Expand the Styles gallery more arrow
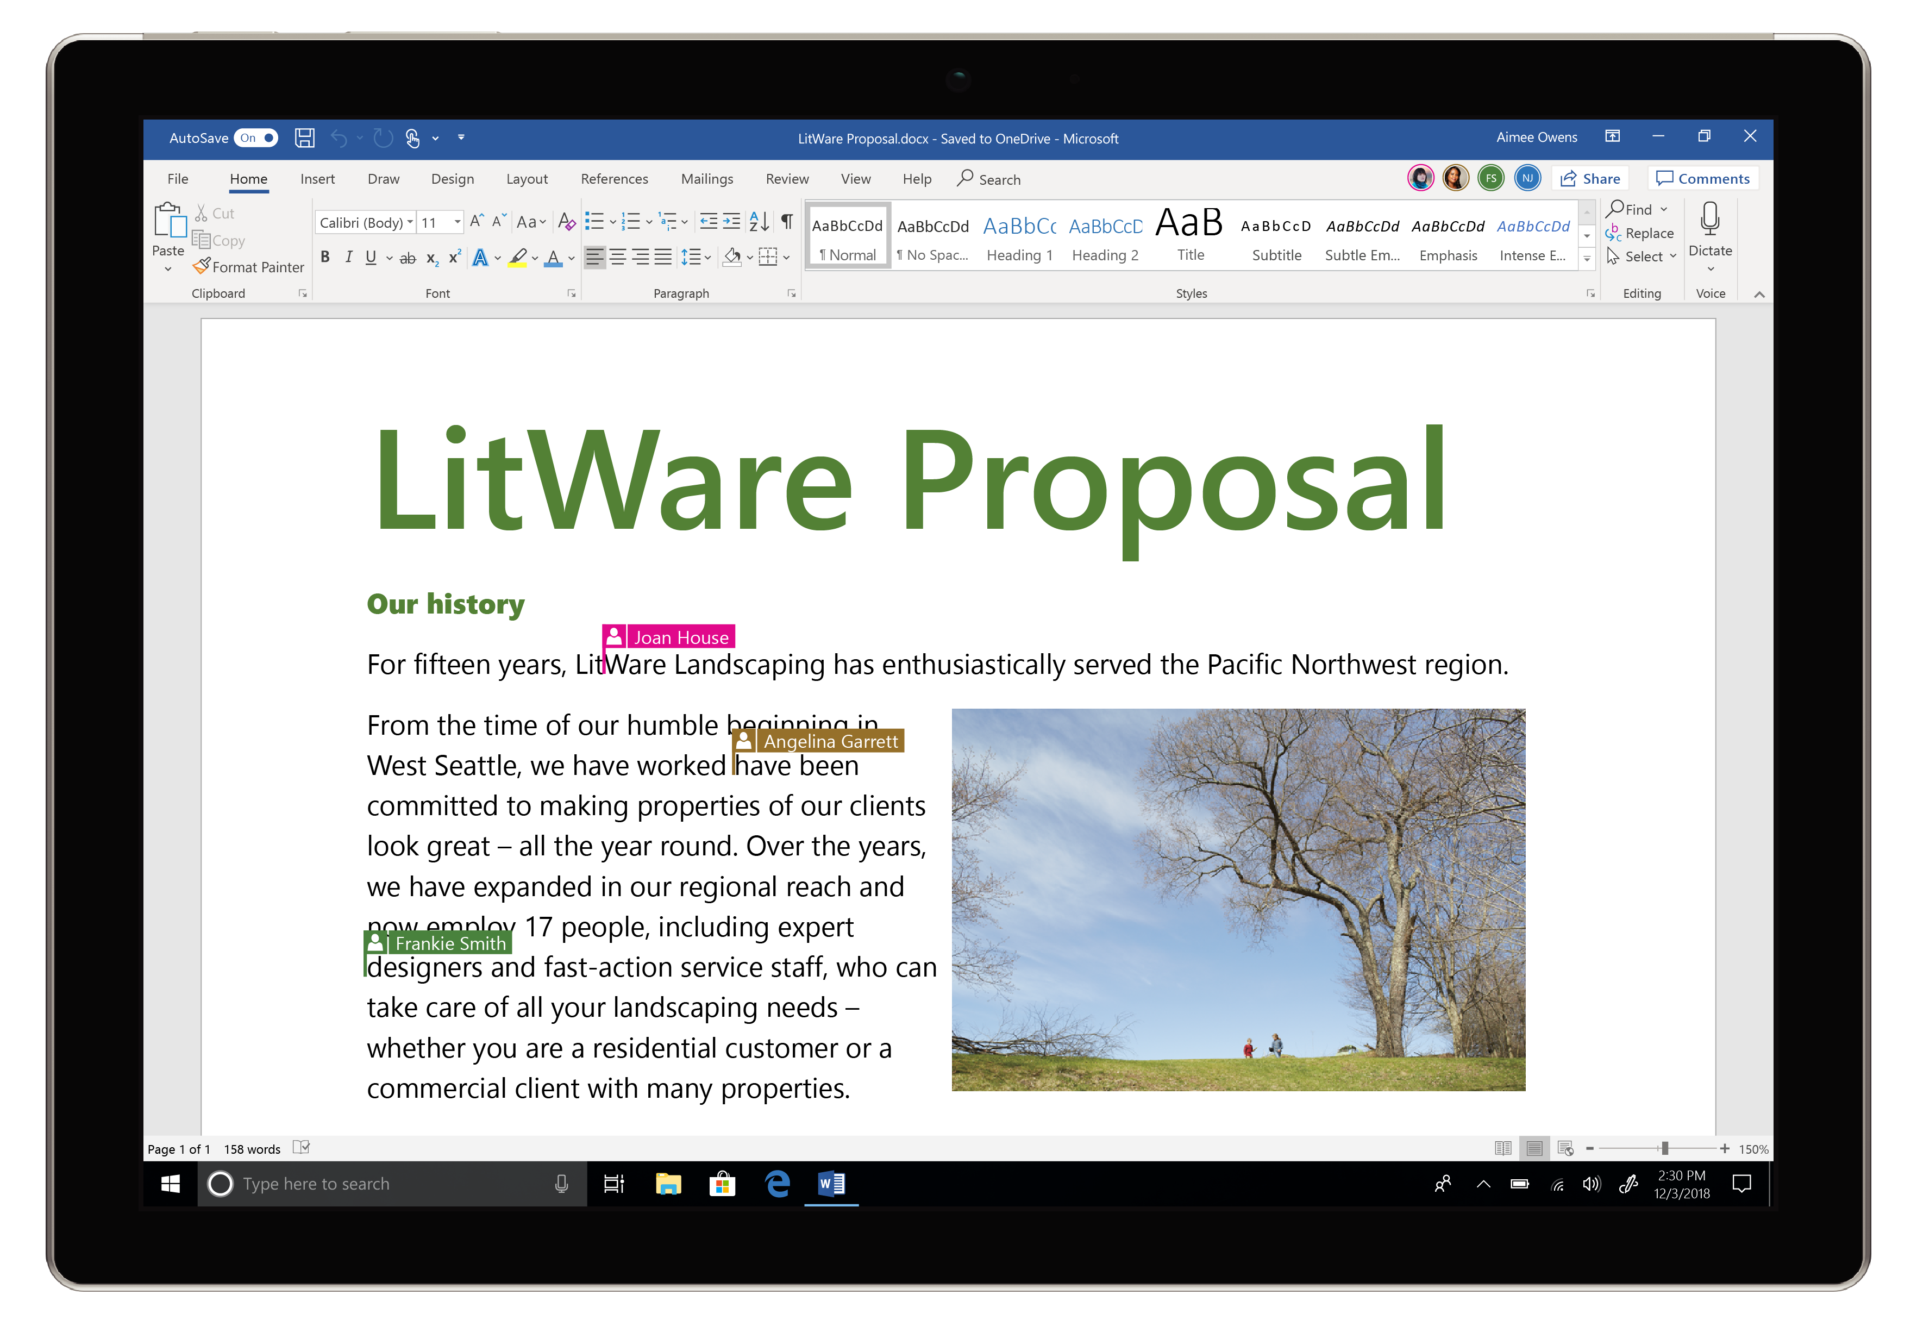 tap(1587, 258)
